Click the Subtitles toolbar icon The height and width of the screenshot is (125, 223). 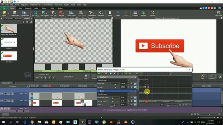point(135,13)
